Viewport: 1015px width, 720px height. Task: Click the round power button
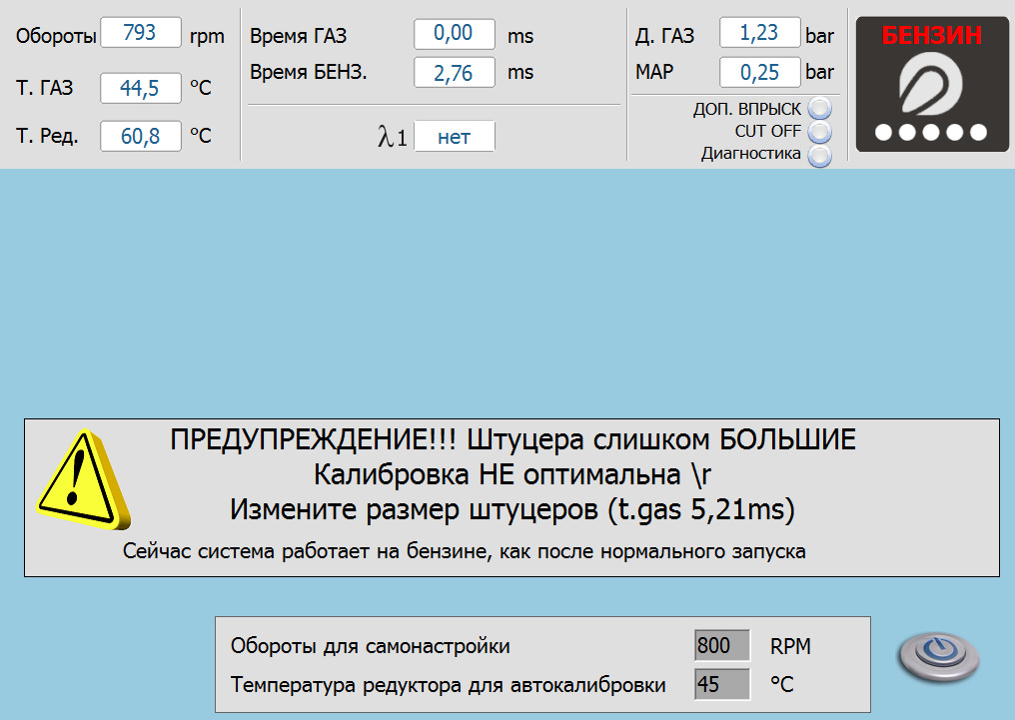click(x=939, y=657)
